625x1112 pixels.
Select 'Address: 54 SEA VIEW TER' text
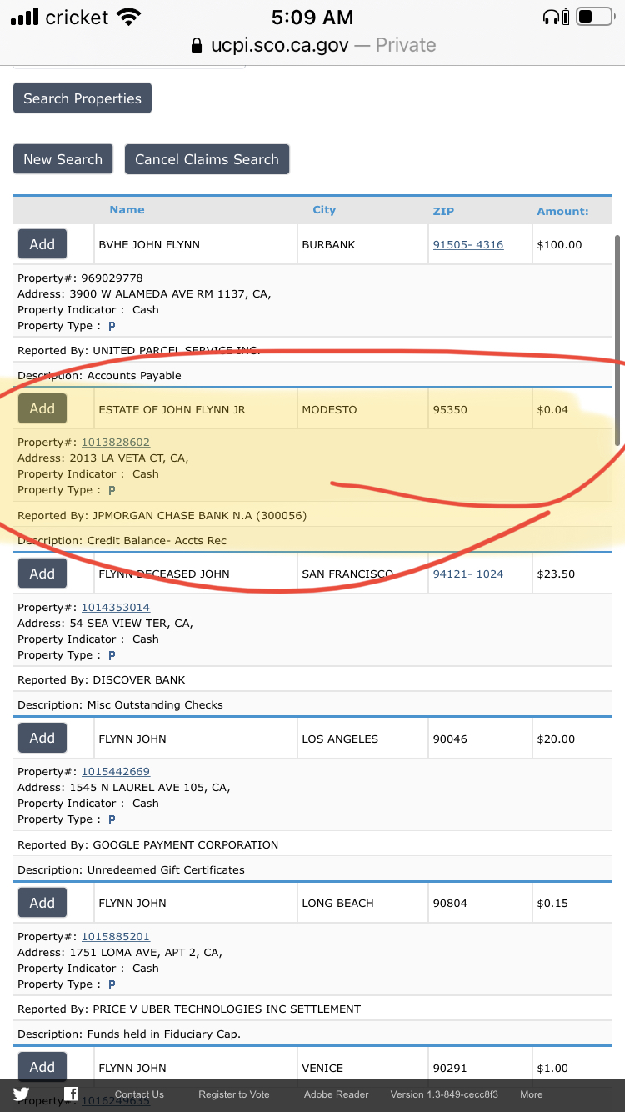pyautogui.click(x=92, y=624)
